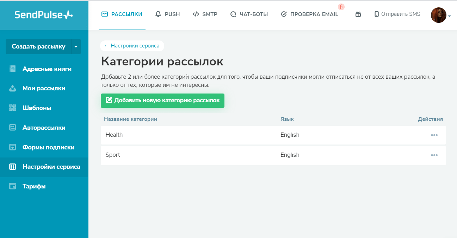
Task: Open the SMTP tab
Action: pos(205,14)
